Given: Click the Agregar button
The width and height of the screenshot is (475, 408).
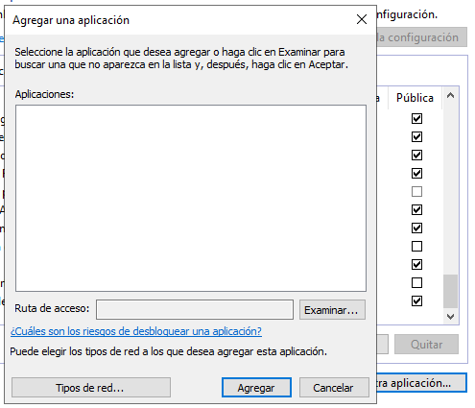Looking at the screenshot, I should click(x=256, y=388).
